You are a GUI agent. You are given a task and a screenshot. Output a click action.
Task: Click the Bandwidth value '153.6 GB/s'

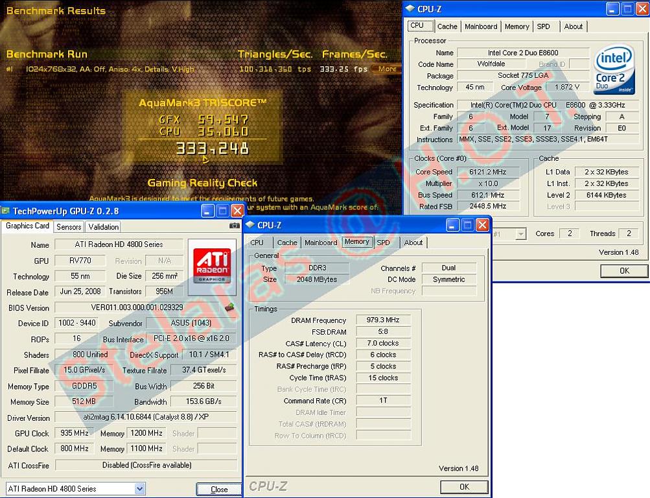click(x=203, y=402)
